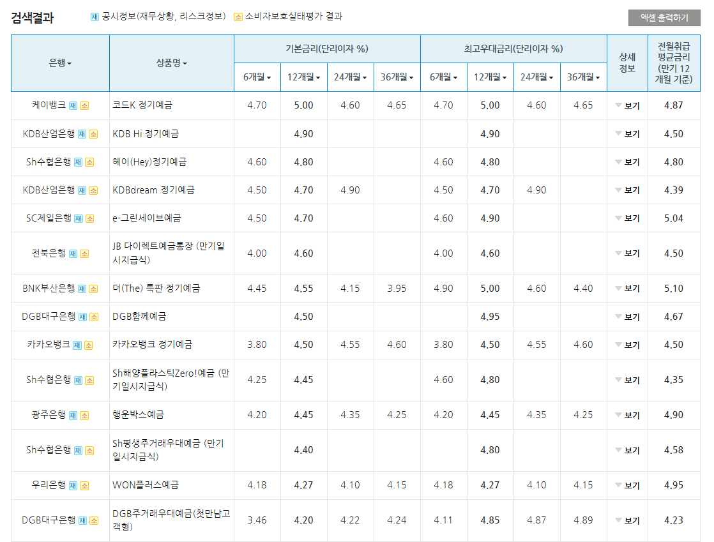Expand 보기 details for 코드K 정기예금
714x542 pixels.
tap(628, 105)
